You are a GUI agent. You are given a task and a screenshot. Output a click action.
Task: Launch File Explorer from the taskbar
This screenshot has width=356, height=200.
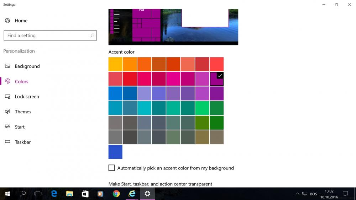pyautogui.click(x=69, y=194)
